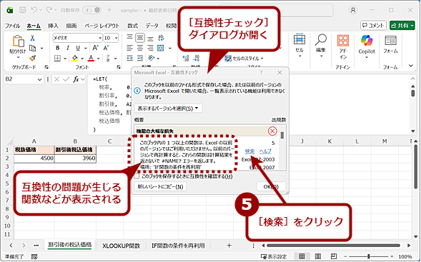Click the Paste clipboard icon

18,41
